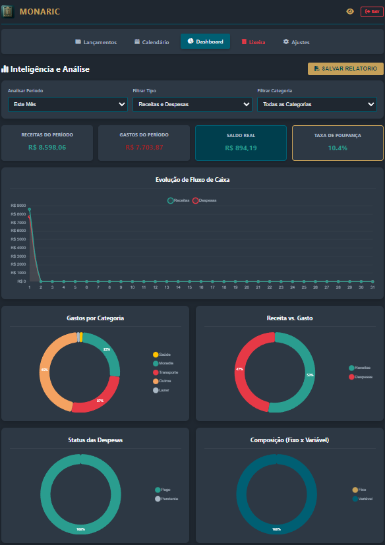Click Receitas data point on day 1
Viewport: 385px width, 545px height.
(30, 210)
